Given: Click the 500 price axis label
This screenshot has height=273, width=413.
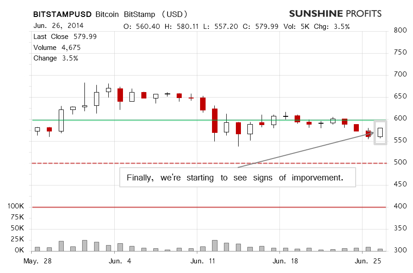Looking at the screenshot, I should coord(400,162).
